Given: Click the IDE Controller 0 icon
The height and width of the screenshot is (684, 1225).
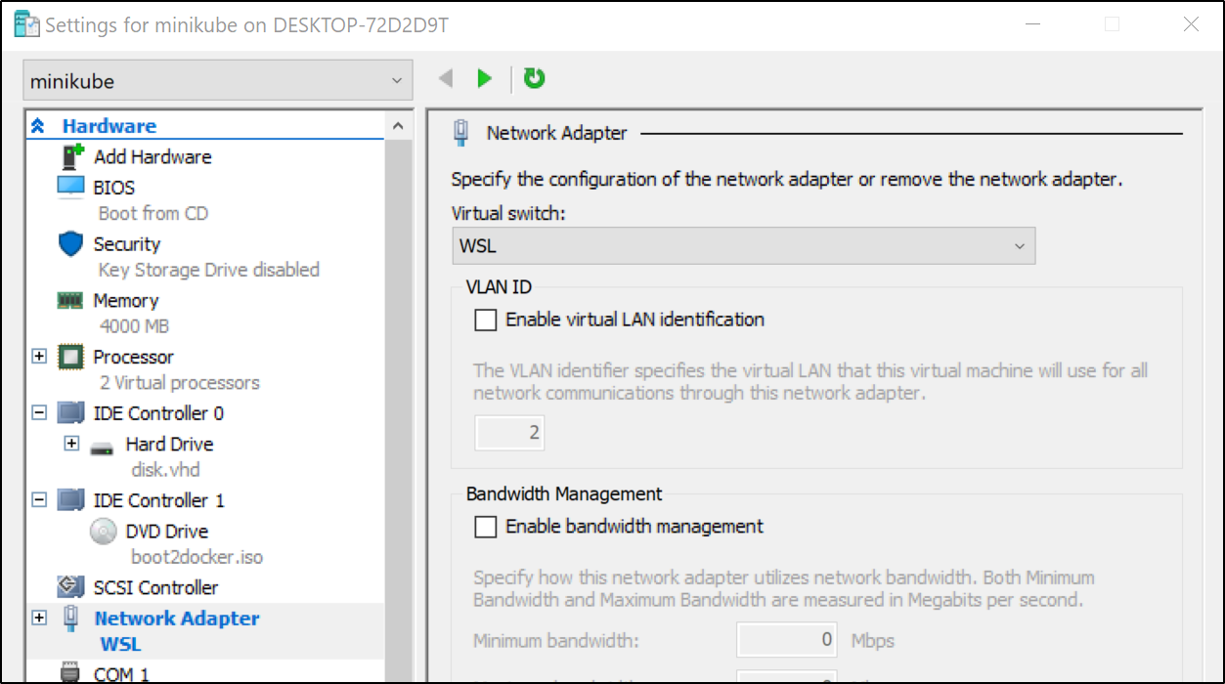Looking at the screenshot, I should [70, 413].
